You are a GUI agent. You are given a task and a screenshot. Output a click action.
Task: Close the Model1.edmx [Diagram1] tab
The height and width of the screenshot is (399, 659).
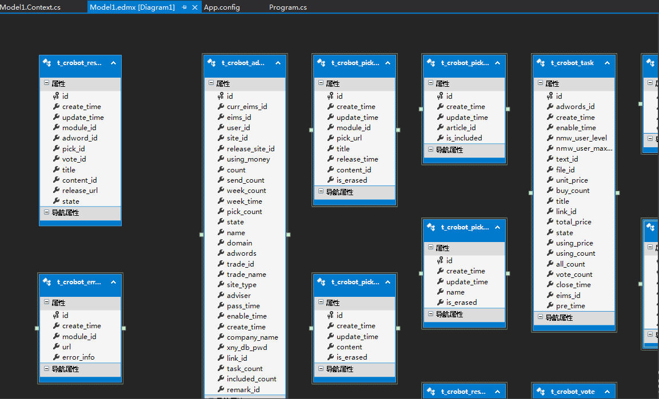tap(195, 7)
